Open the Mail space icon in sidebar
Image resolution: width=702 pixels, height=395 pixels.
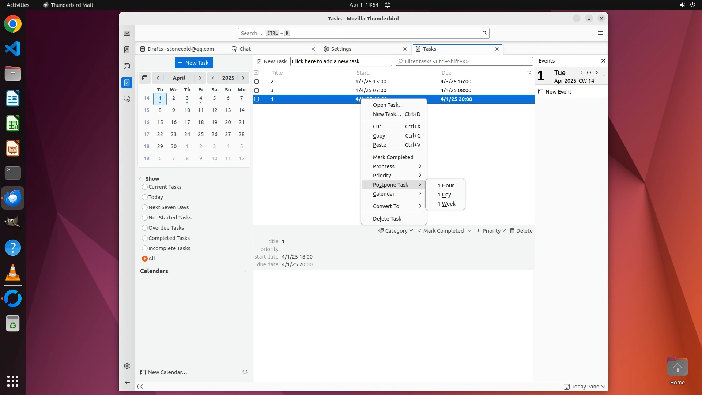pos(127,33)
